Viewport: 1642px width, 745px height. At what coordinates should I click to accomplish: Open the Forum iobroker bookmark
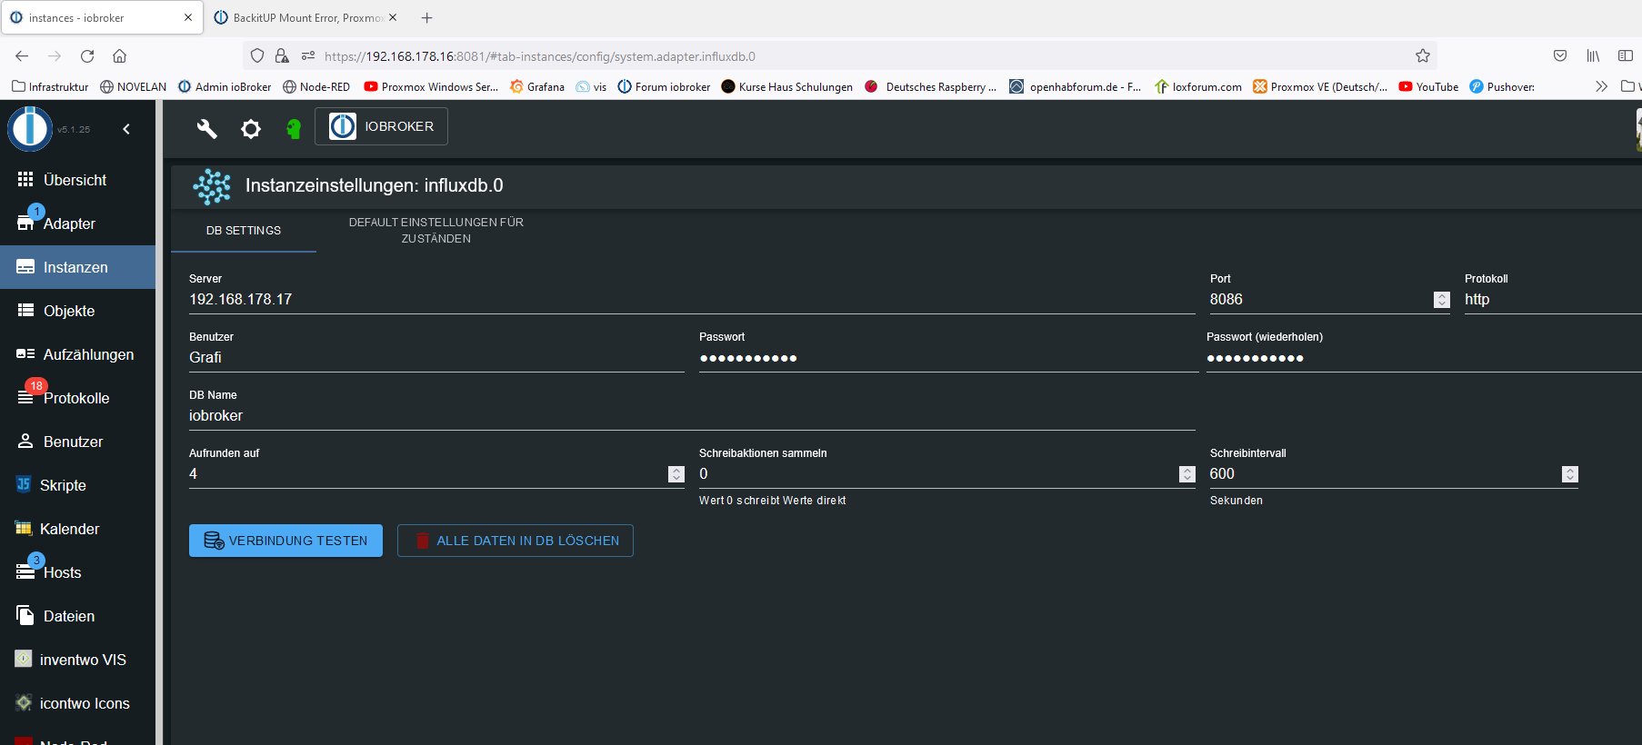pos(664,87)
